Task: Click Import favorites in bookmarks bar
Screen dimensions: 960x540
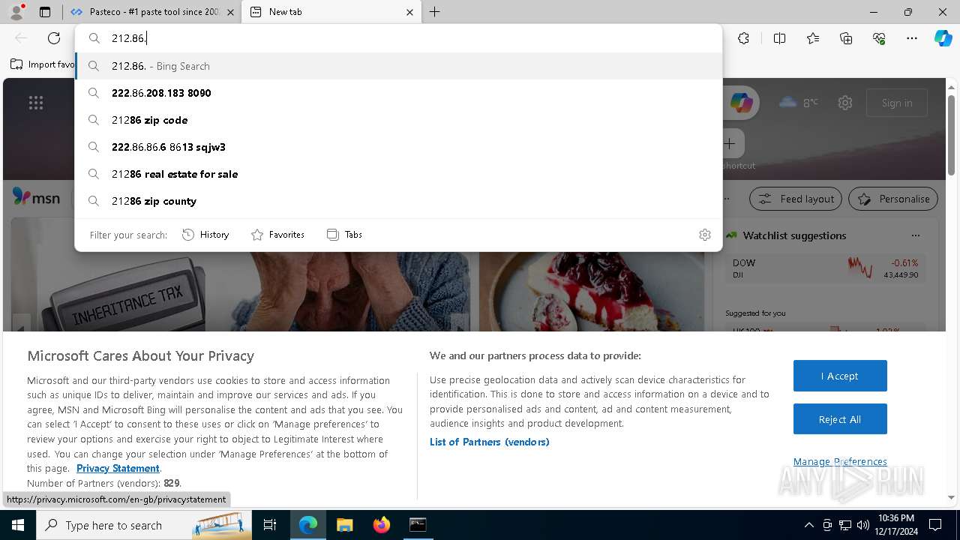Action: pyautogui.click(x=43, y=64)
